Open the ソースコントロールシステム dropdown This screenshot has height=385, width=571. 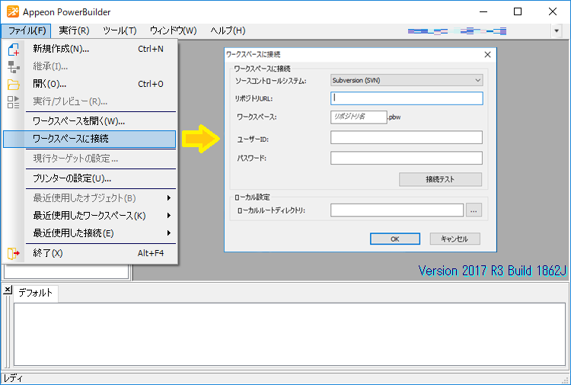click(407, 80)
